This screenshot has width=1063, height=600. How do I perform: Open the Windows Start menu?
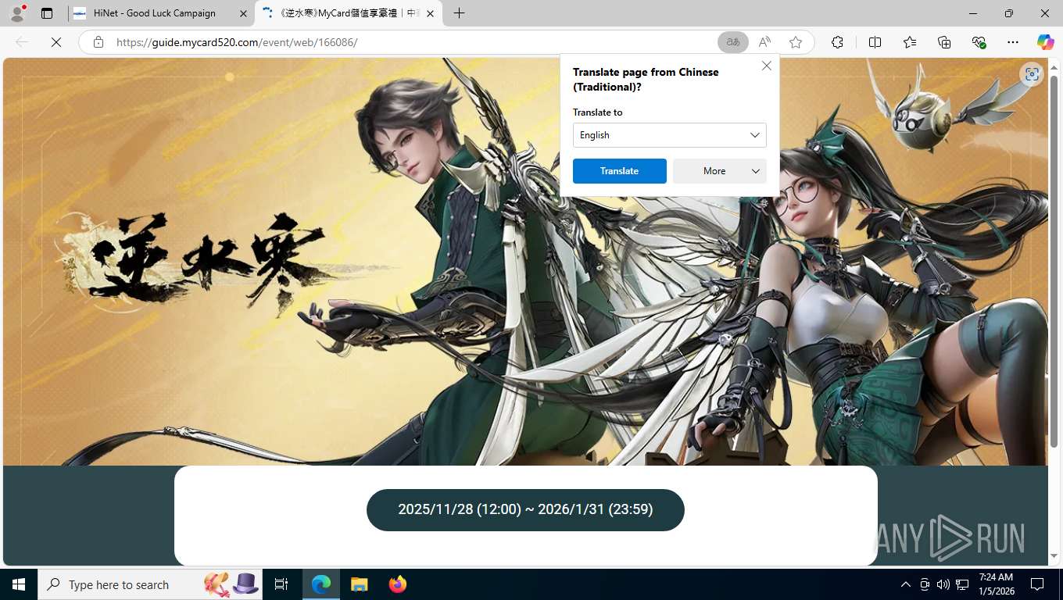19,584
